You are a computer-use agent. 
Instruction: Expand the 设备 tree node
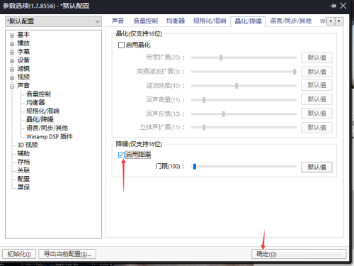pos(12,61)
